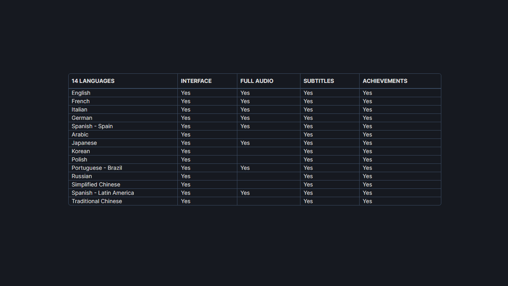508x286 pixels.
Task: Click Full Audio "Yes" for Spanish - Latin America
Action: click(245, 193)
